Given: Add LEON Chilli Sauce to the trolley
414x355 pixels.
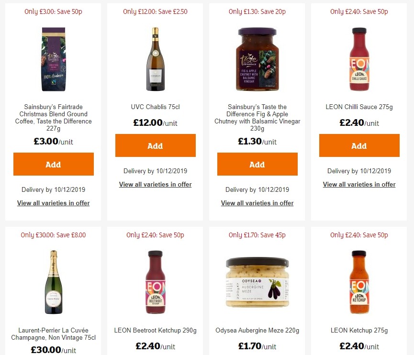Looking at the screenshot, I should pos(359,145).
